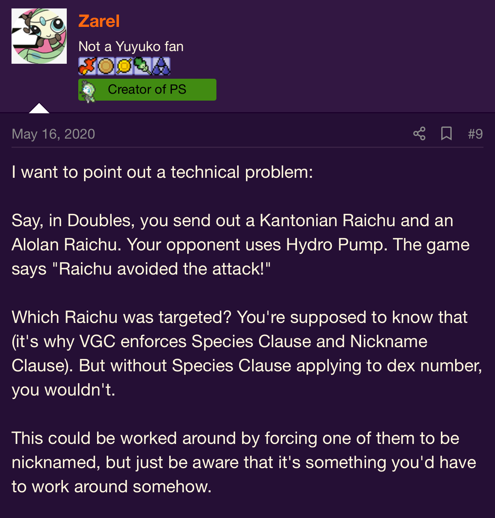Click the Meloetta sprite in banner
This screenshot has width=495, height=518.
coord(88,91)
